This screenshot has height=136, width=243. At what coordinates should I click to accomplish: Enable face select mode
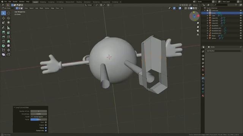[x=22, y=8]
